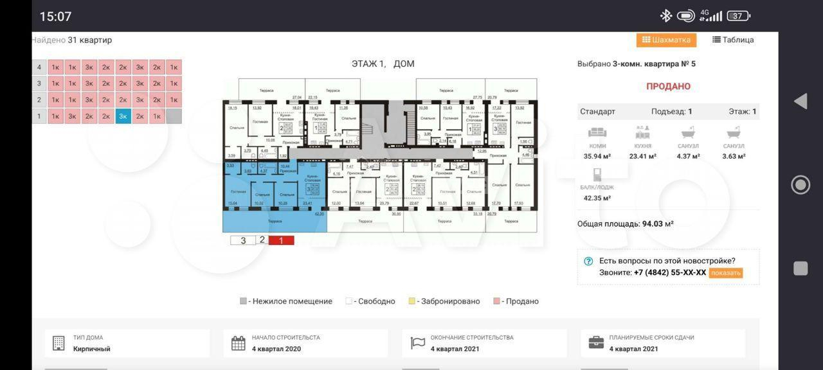Viewport: 823px width, 370px height.
Task: Reveal phone number with показать button
Action: (726, 273)
